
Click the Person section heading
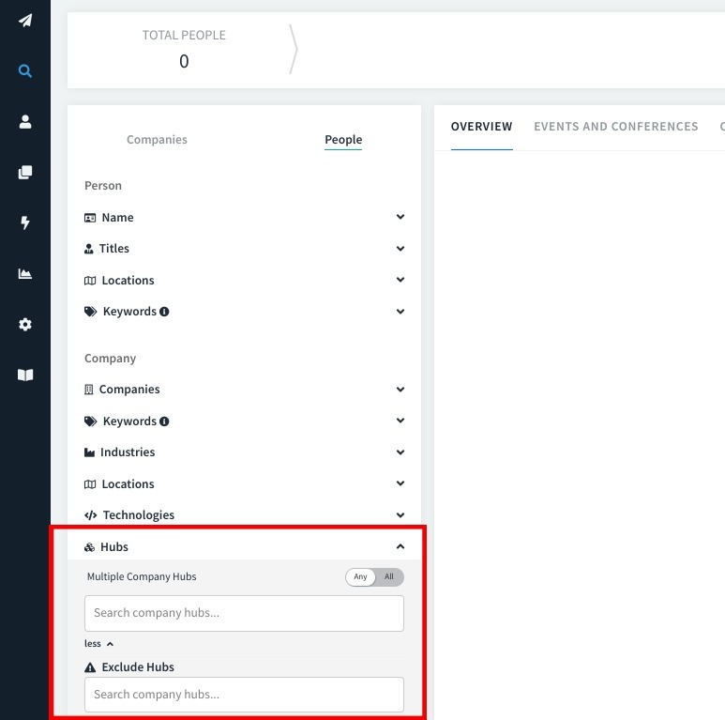click(103, 186)
